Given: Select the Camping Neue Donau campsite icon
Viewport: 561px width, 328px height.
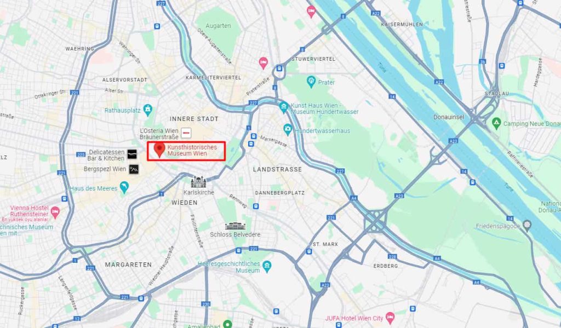Looking at the screenshot, I should [x=496, y=123].
